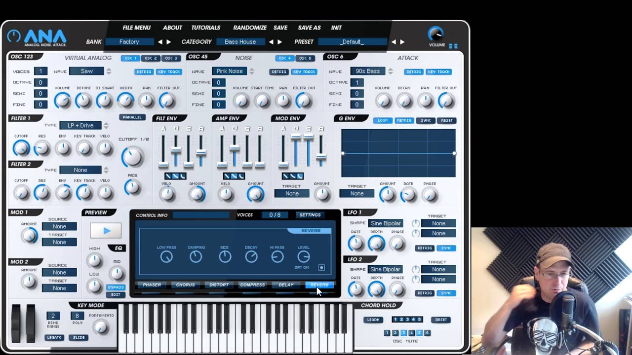Toggle the OSC 5 button in Noise section

pos(305,58)
